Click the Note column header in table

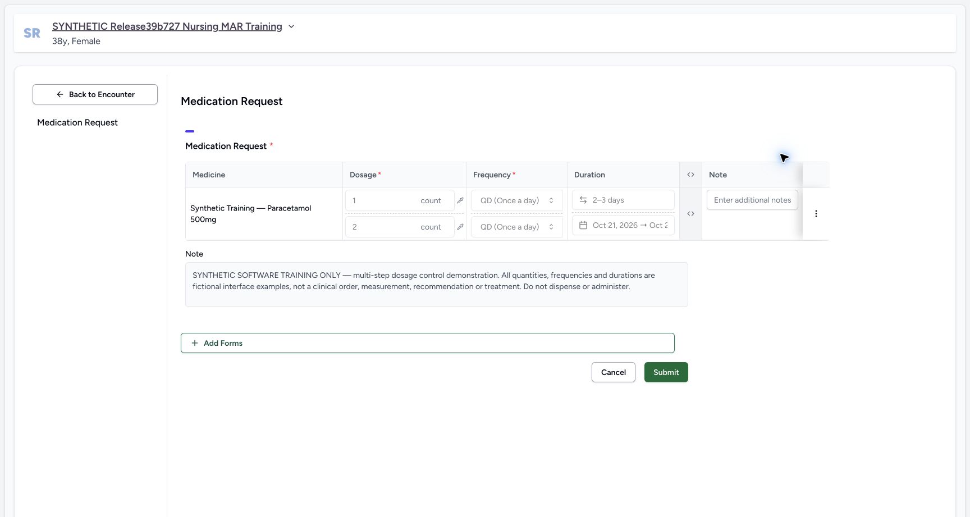tap(752, 175)
